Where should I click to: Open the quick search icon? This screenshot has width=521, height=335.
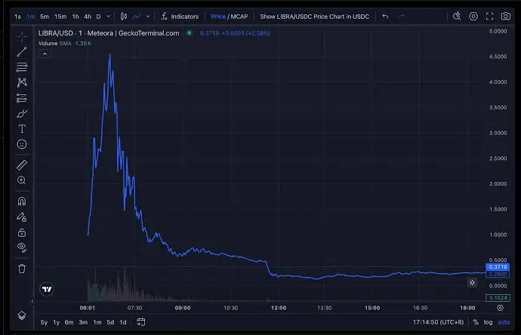coord(458,16)
